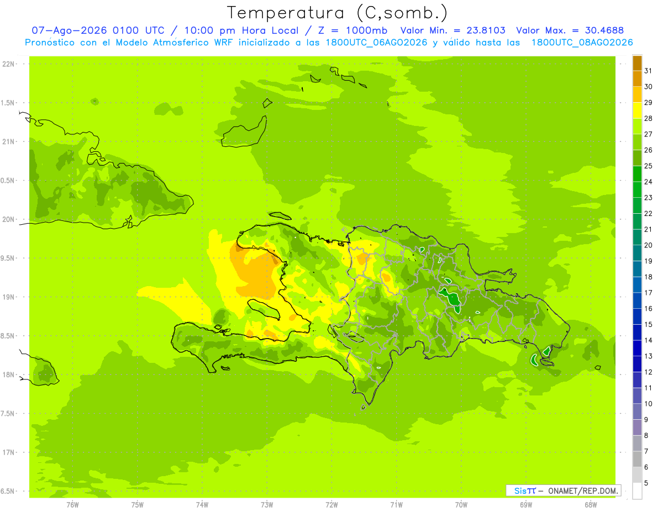Screen dimensions: 663x512
Task: Click the "21N" latitude axis label
Action: pos(8,142)
